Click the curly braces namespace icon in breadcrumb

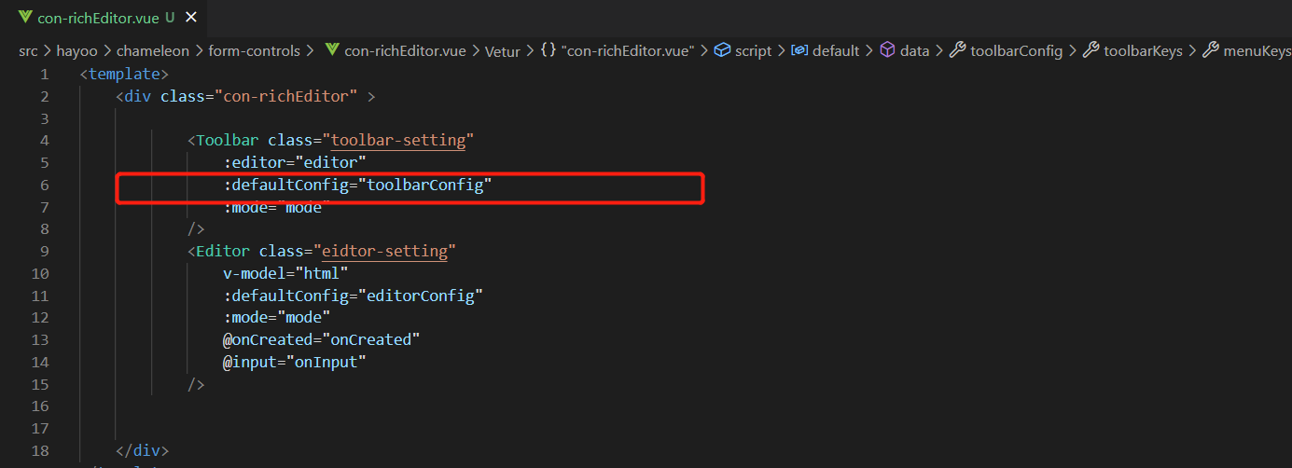[x=549, y=50]
